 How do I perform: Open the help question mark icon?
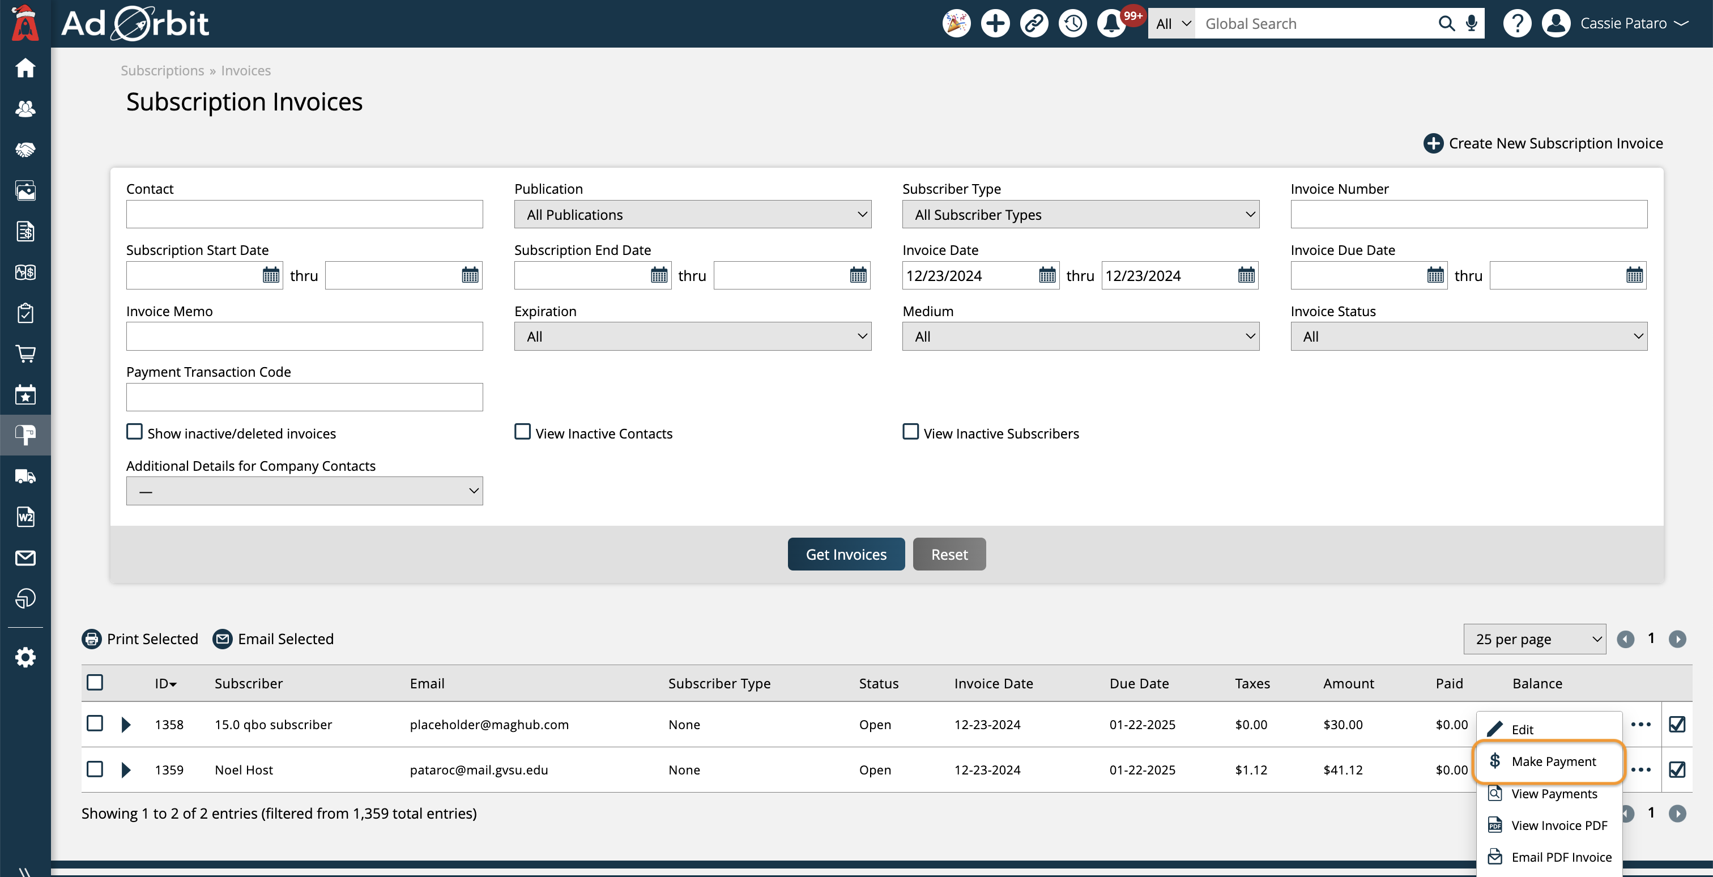pyautogui.click(x=1517, y=24)
